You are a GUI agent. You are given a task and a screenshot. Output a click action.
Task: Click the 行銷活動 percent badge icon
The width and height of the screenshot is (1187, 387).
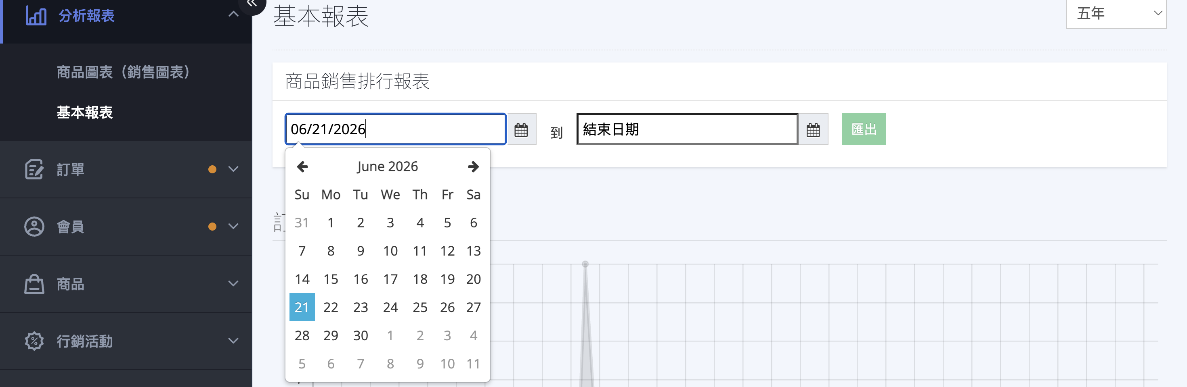34,341
